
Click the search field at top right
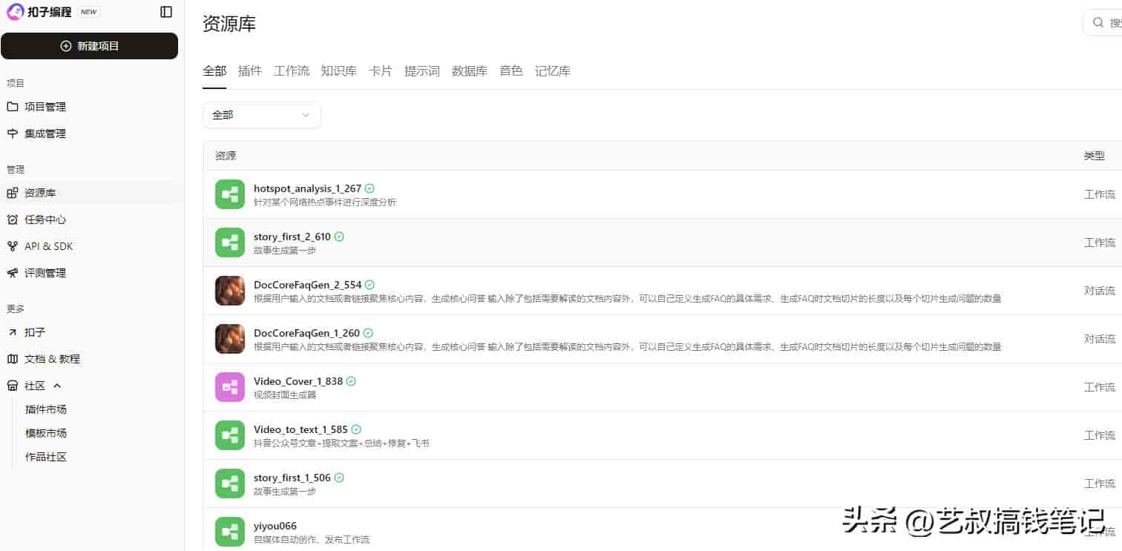(x=1103, y=23)
